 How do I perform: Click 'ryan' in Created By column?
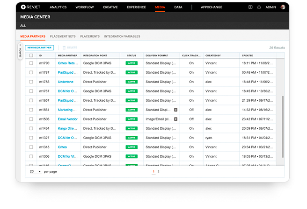209,138
